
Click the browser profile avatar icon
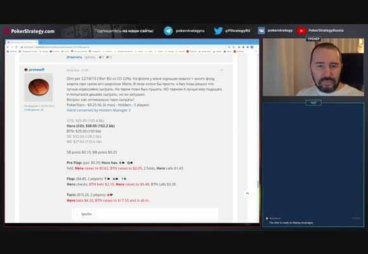252,47
